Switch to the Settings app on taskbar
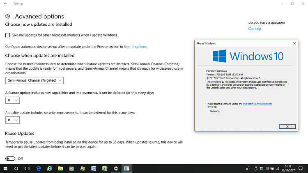The height and width of the screenshot is (173, 308). pyautogui.click(x=116, y=168)
